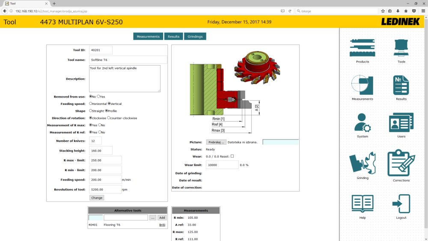
Task: Open the Tools section icon
Action: click(x=401, y=48)
